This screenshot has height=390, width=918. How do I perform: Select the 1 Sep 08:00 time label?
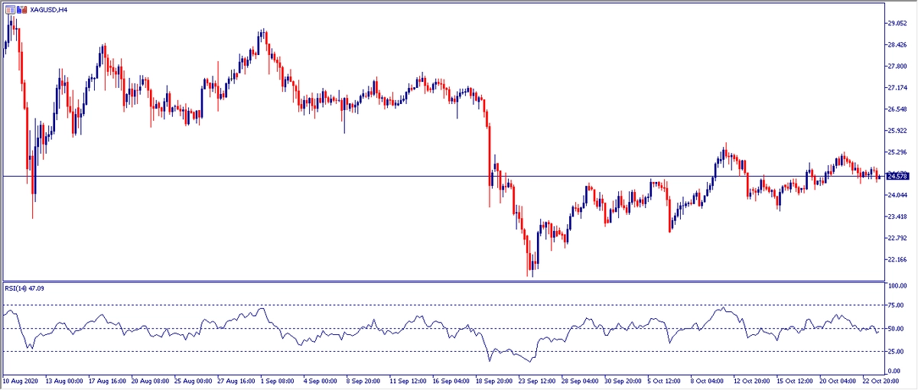click(x=278, y=379)
